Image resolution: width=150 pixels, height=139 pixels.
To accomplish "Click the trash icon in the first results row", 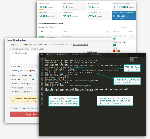I will (x=131, y=37).
